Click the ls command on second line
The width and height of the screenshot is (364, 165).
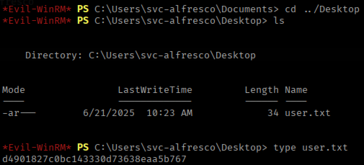pyautogui.click(x=279, y=21)
